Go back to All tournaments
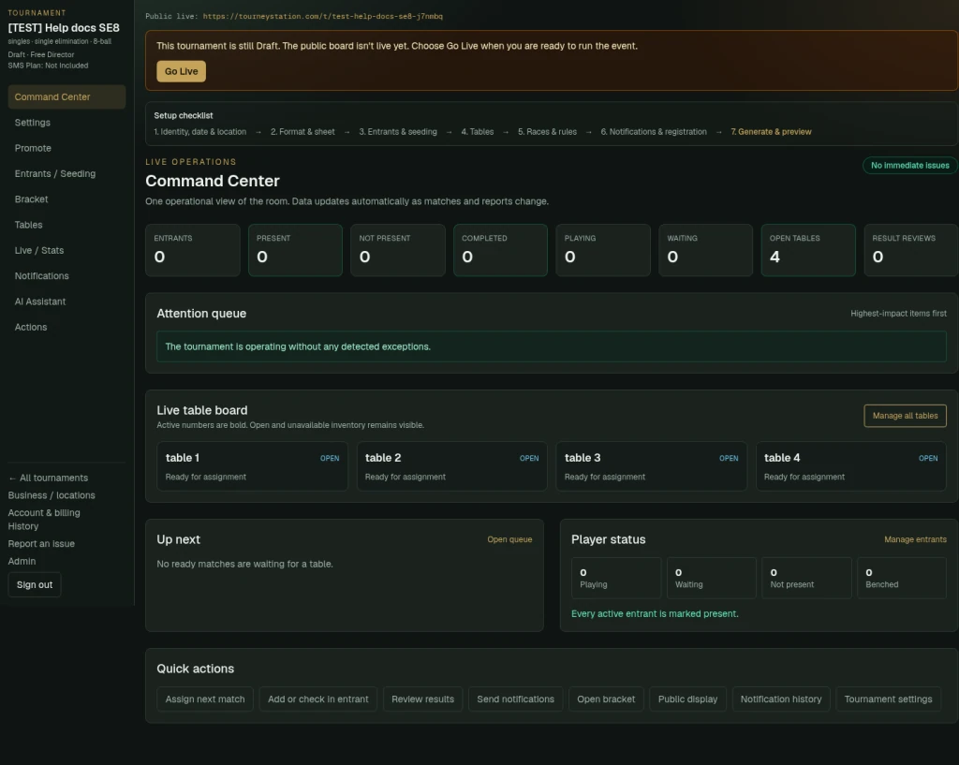 49,478
